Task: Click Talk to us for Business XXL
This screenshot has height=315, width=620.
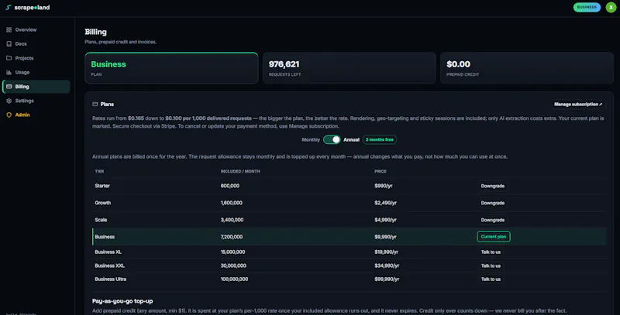Action: pyautogui.click(x=491, y=265)
